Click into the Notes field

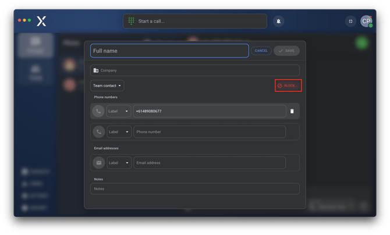[x=195, y=188]
